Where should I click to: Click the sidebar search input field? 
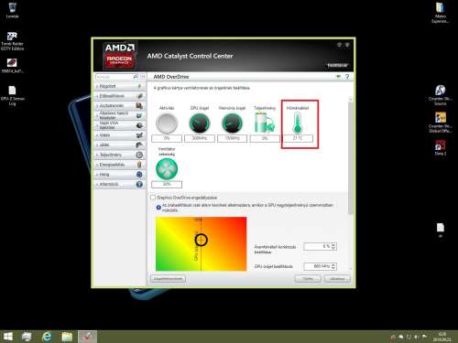(x=114, y=77)
